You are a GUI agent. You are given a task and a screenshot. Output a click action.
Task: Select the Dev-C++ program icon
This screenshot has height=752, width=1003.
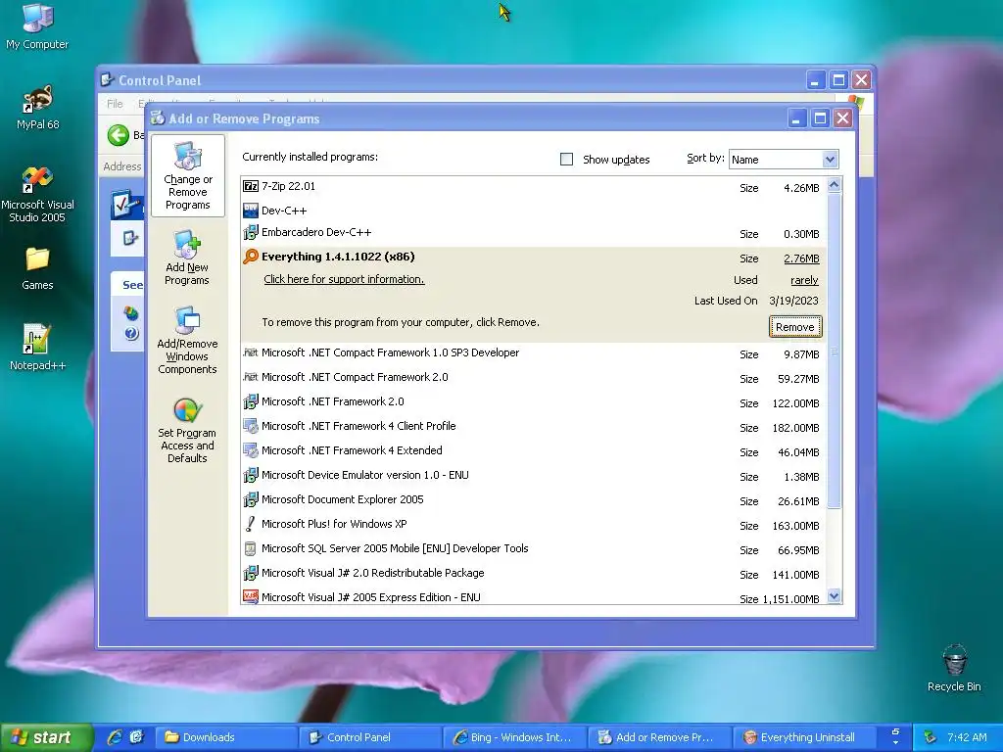pyautogui.click(x=251, y=211)
